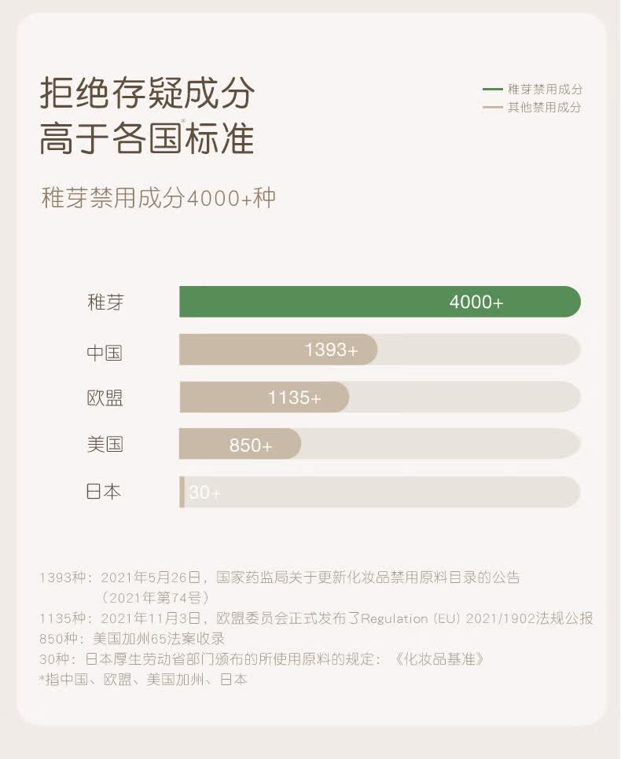Click the 30+ value in the 日本 bar
Image resolution: width=621 pixels, height=759 pixels.
pos(204,493)
